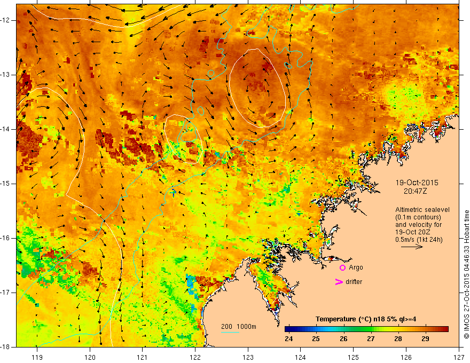Click the latitude axis label -17
Viewport: 470px width, 363px height.
click(x=5, y=293)
